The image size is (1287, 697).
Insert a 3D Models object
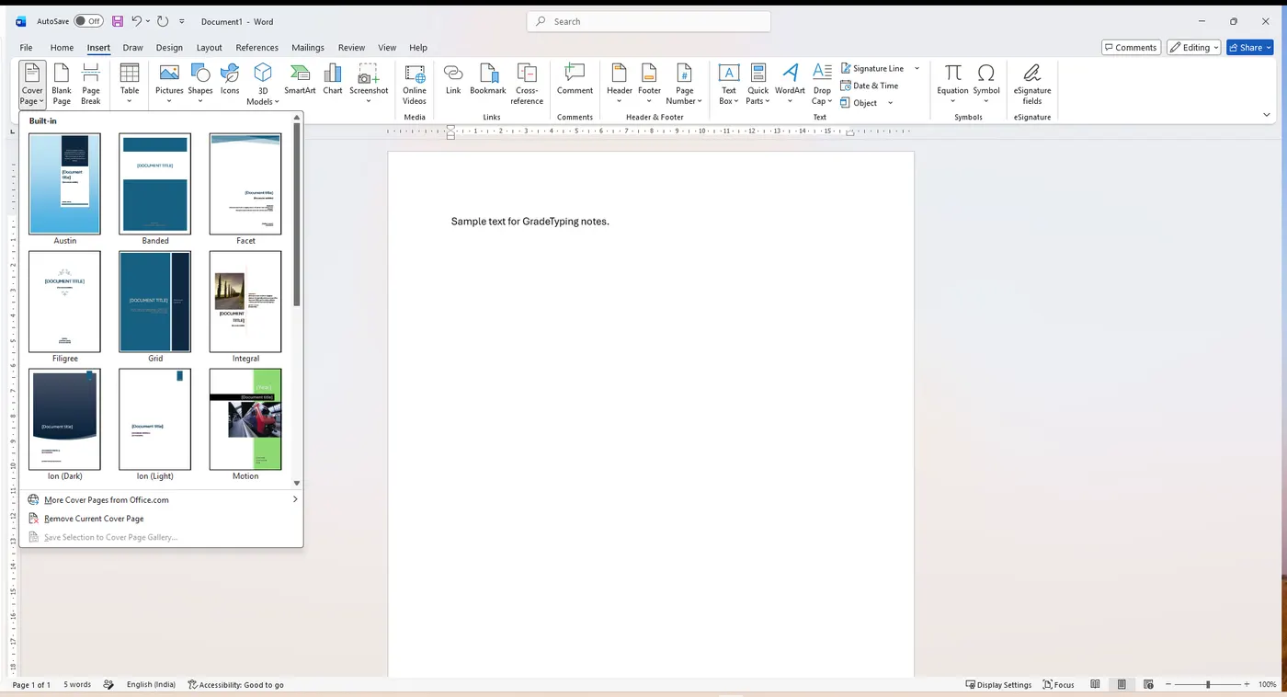[x=263, y=85]
